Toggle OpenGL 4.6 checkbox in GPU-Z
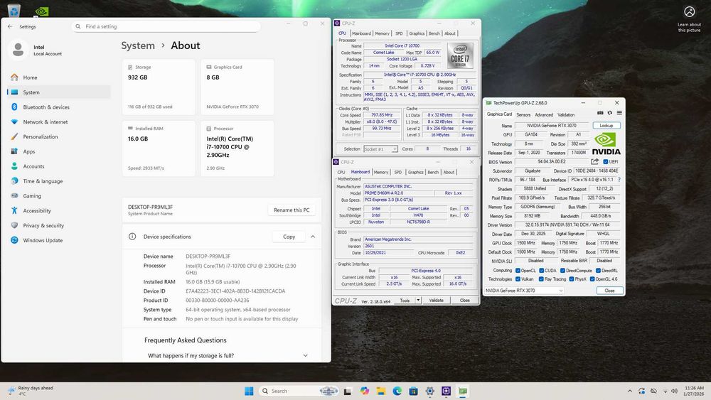The image size is (711, 400). click(x=592, y=279)
